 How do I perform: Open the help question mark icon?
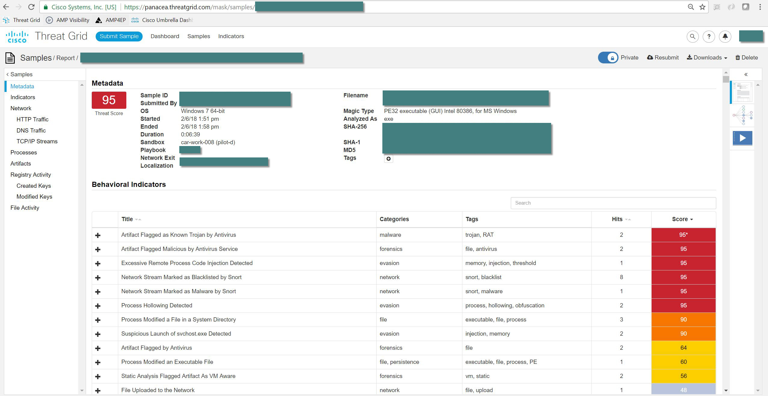pos(709,37)
